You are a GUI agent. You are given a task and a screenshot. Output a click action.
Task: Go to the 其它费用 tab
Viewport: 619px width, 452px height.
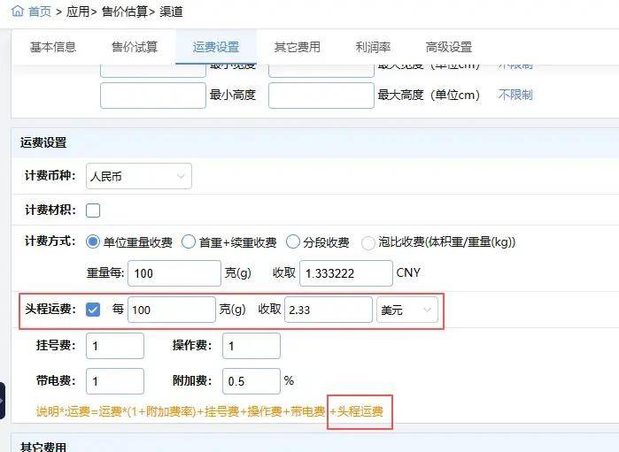pos(298,47)
